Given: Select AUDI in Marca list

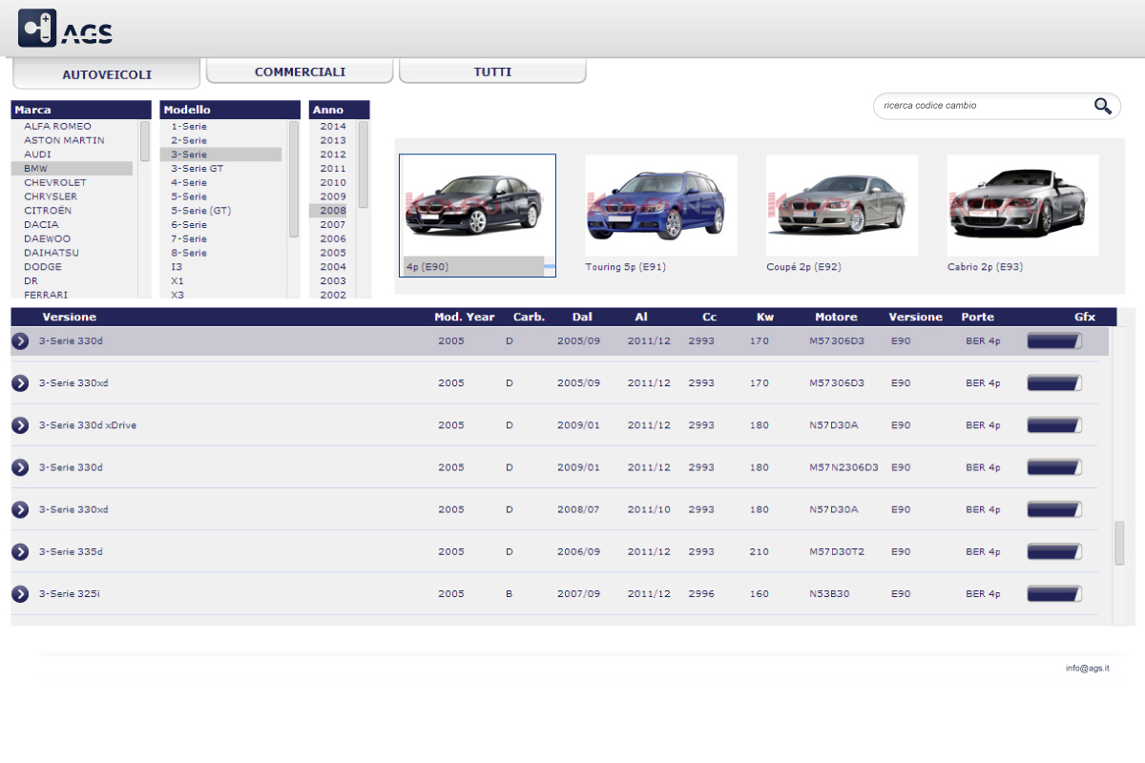Looking at the screenshot, I should click(x=38, y=154).
